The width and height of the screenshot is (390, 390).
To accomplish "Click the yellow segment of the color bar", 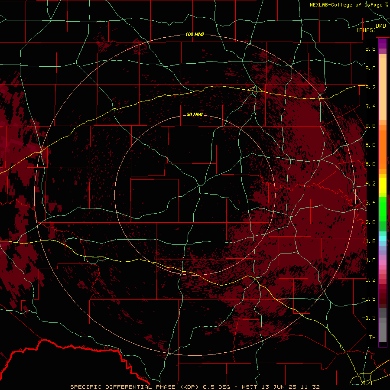I will tap(383, 185).
